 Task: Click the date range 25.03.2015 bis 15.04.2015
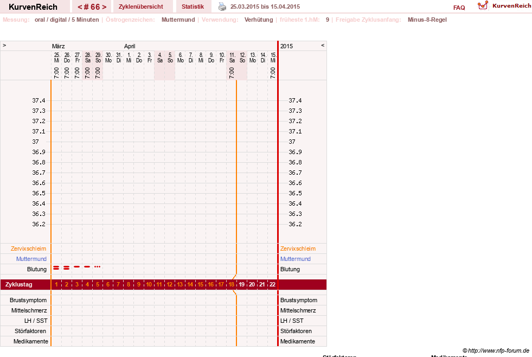click(x=265, y=7)
